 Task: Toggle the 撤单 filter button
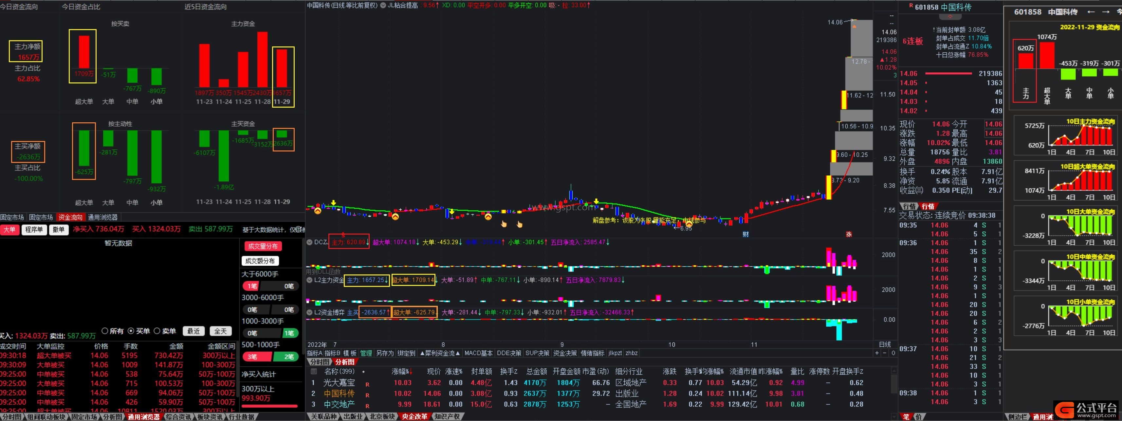click(58, 229)
